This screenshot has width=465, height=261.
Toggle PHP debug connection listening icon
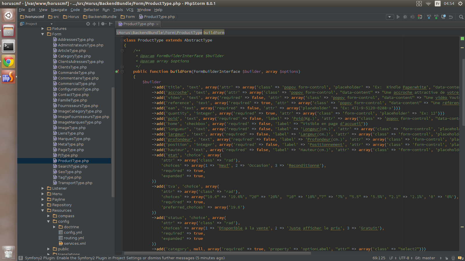420,17
